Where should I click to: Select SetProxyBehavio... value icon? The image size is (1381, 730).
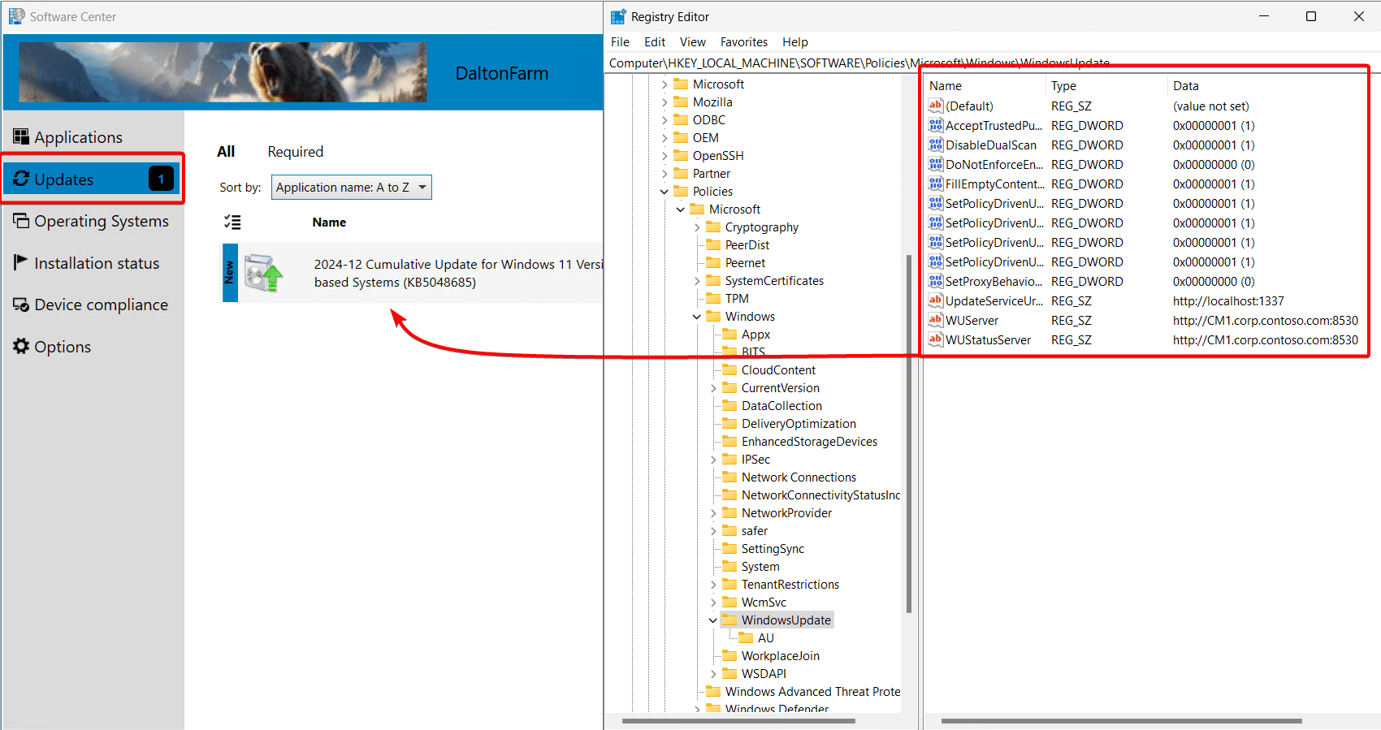pos(936,281)
